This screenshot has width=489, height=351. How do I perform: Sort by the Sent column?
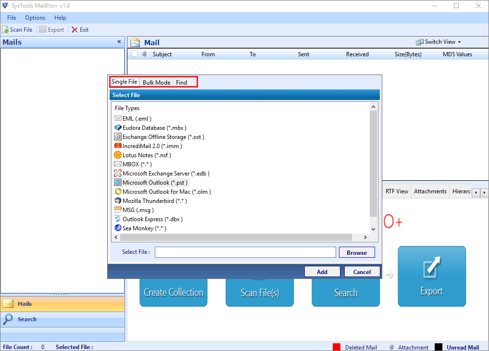click(303, 54)
